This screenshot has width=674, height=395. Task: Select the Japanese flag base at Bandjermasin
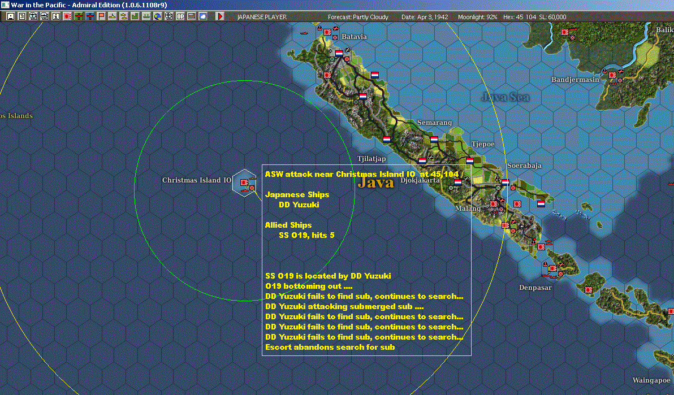pos(612,75)
